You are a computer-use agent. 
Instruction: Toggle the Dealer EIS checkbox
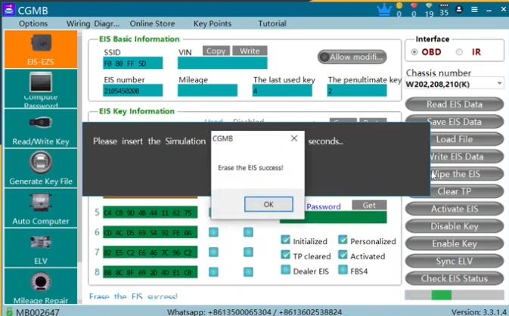pos(286,271)
